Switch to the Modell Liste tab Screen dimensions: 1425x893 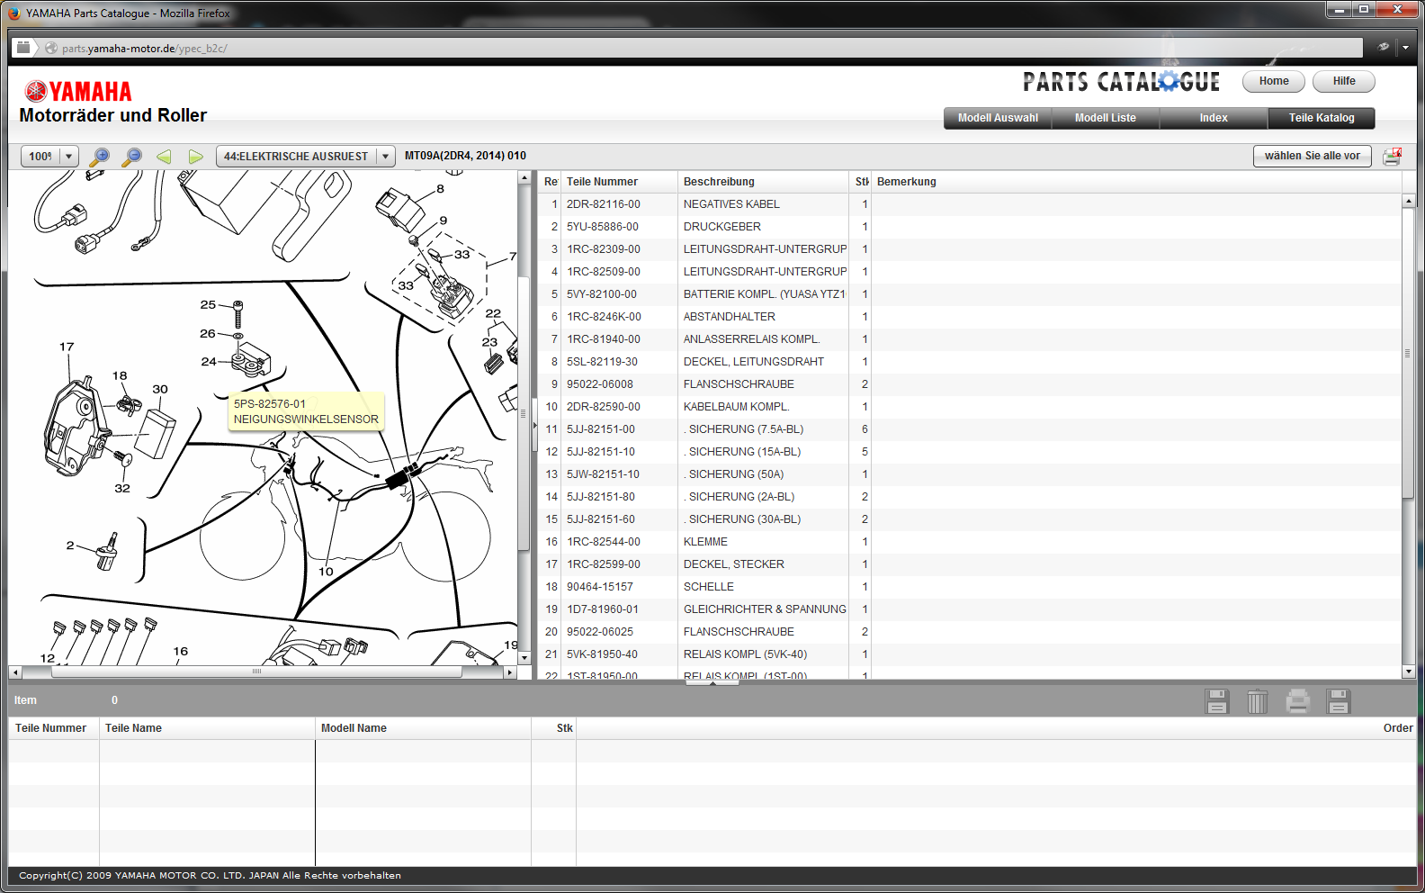click(x=1105, y=118)
